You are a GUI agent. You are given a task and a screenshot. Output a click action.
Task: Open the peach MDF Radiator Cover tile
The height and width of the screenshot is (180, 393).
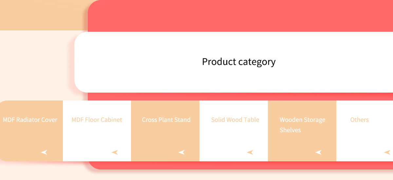pyautogui.click(x=31, y=131)
